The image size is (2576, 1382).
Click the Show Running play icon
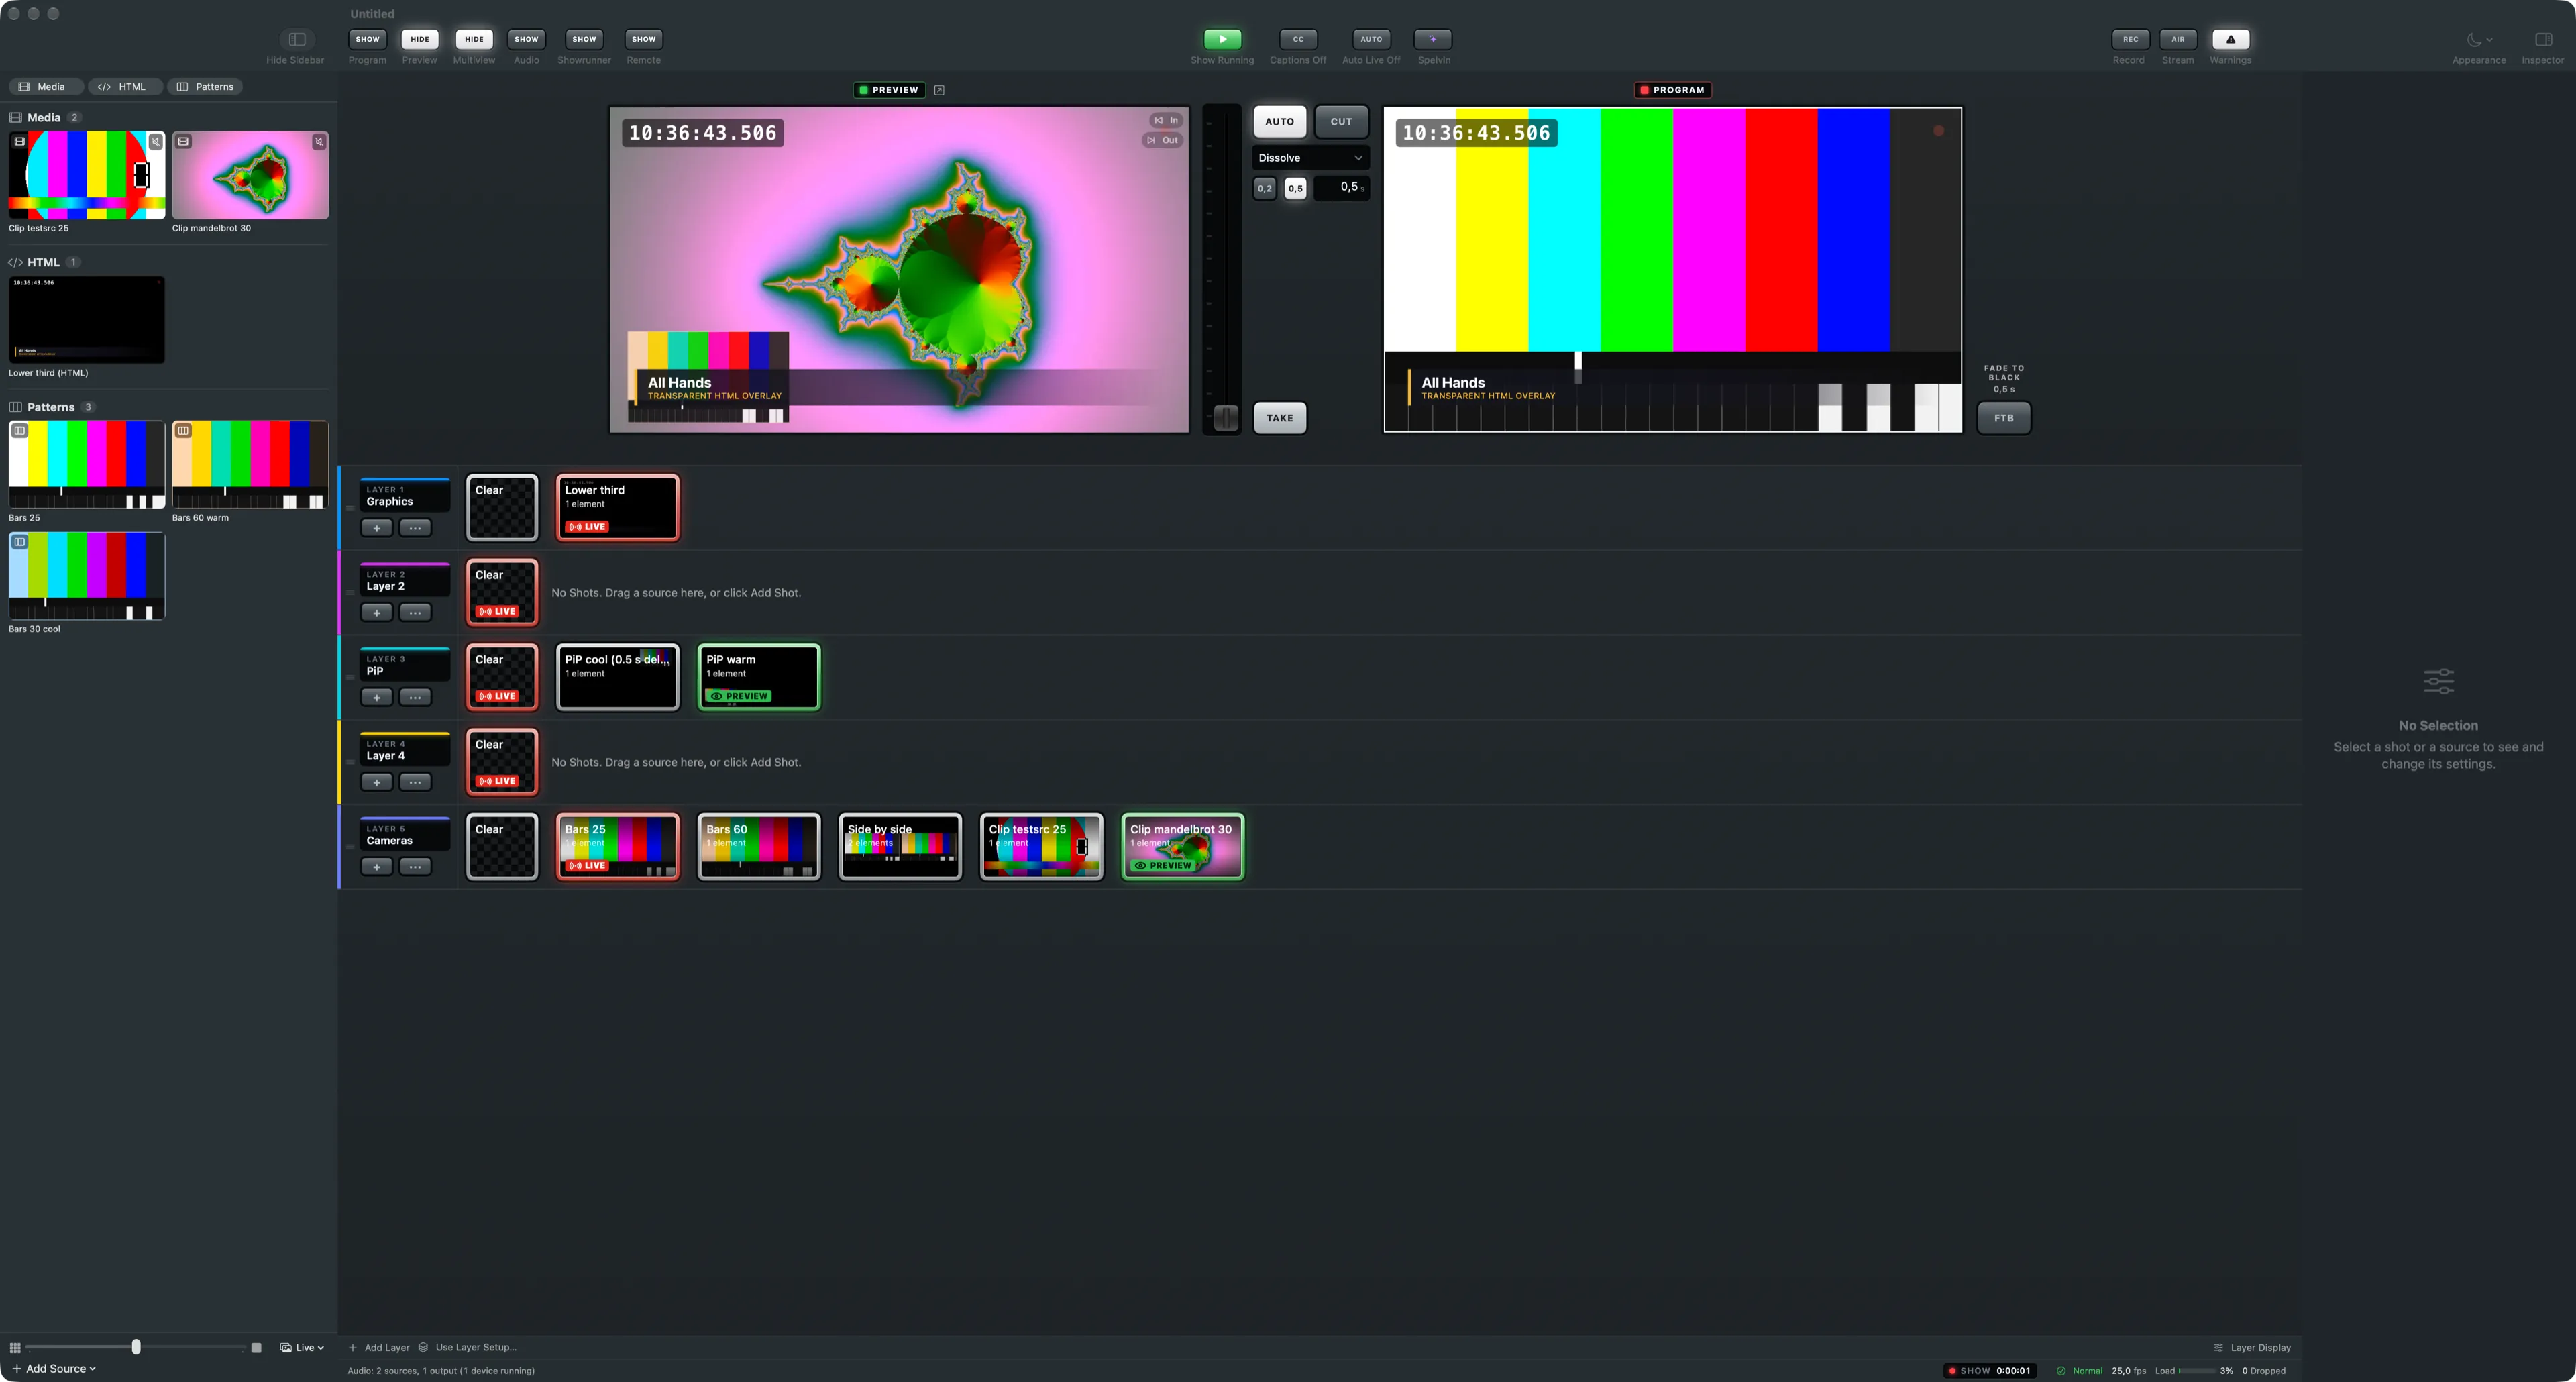coord(1222,39)
